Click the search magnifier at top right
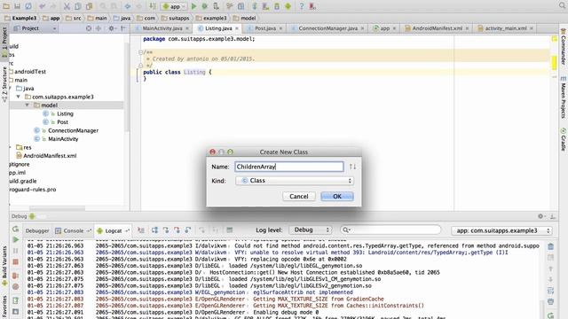The width and height of the screenshot is (568, 319). [562, 5]
